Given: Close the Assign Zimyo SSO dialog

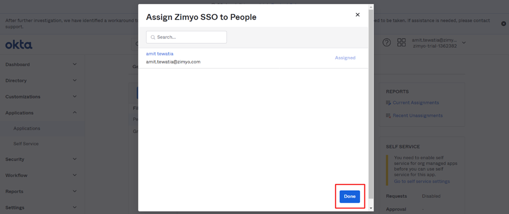Looking at the screenshot, I should point(357,15).
